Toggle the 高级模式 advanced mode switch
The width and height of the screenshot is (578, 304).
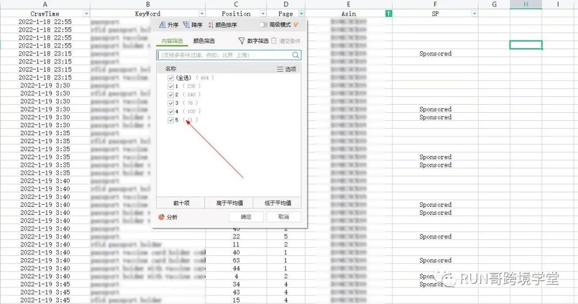pyautogui.click(x=263, y=25)
